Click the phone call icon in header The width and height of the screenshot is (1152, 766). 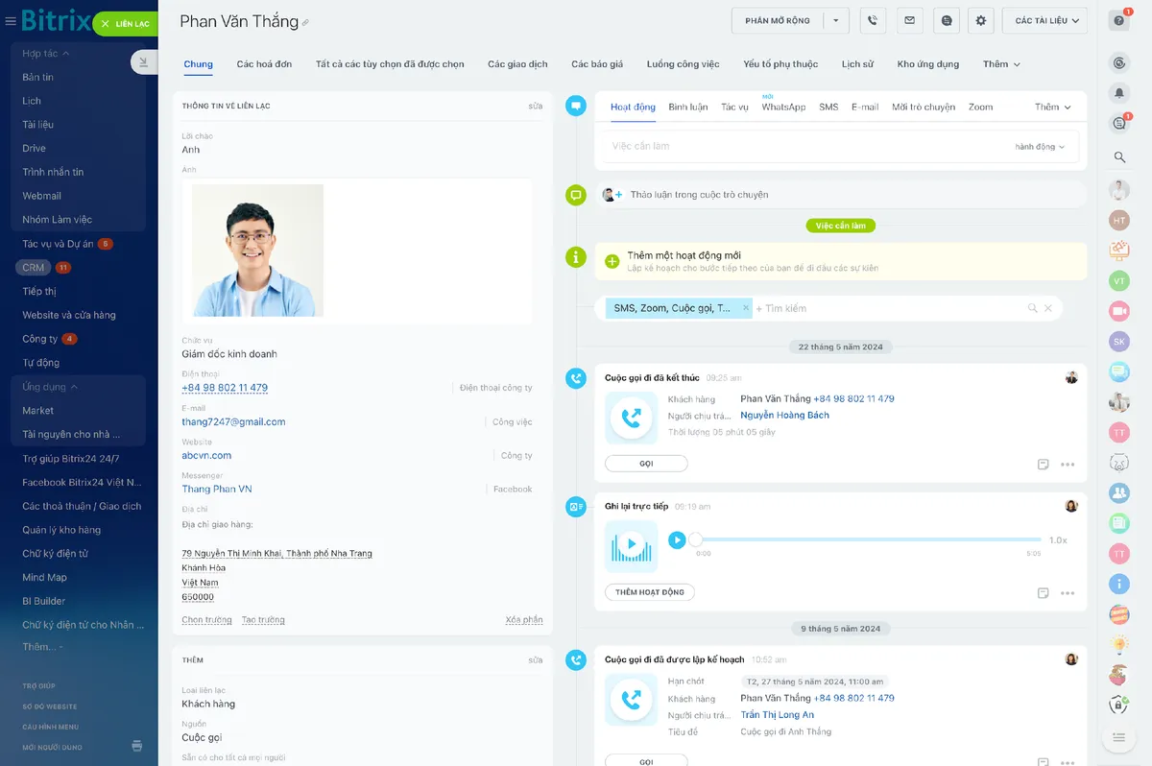click(873, 20)
